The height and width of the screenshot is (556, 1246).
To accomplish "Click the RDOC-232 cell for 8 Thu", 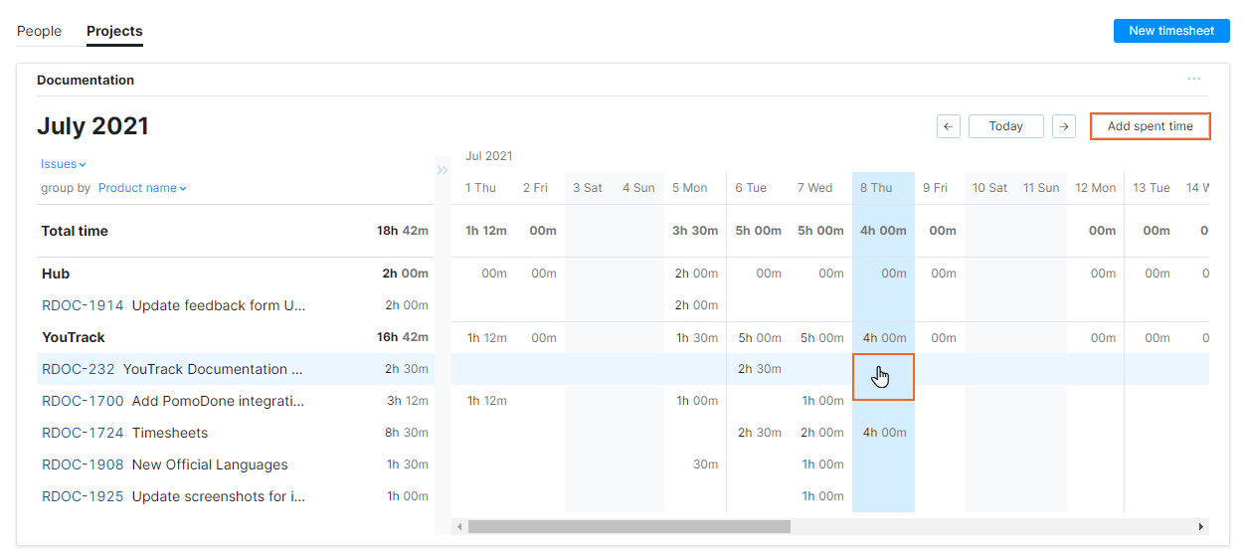I will pos(883,377).
